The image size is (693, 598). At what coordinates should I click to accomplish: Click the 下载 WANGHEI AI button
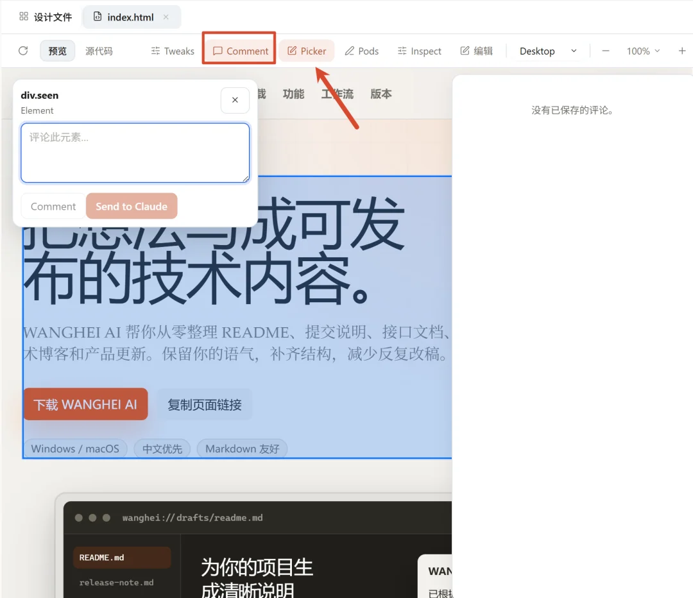(x=85, y=404)
